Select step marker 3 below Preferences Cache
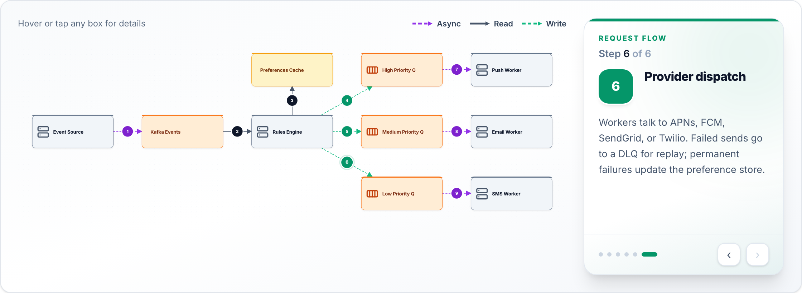Screen dimensions: 802x293 (292, 100)
